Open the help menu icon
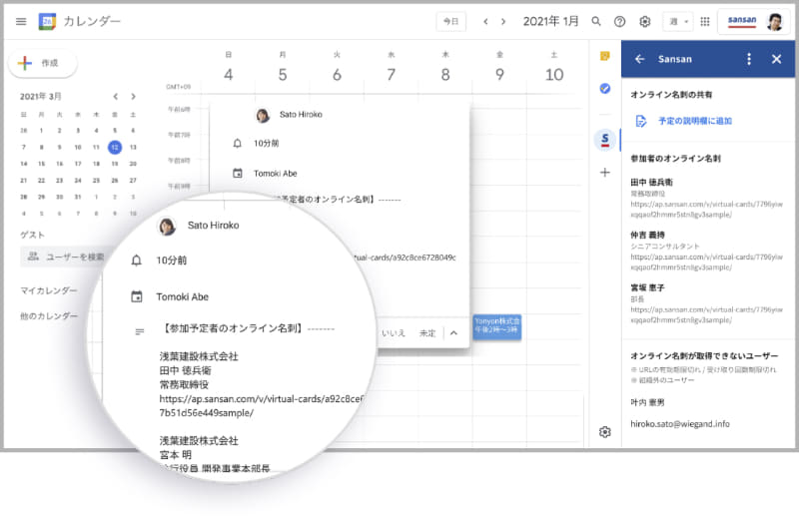The height and width of the screenshot is (518, 799). tap(619, 21)
